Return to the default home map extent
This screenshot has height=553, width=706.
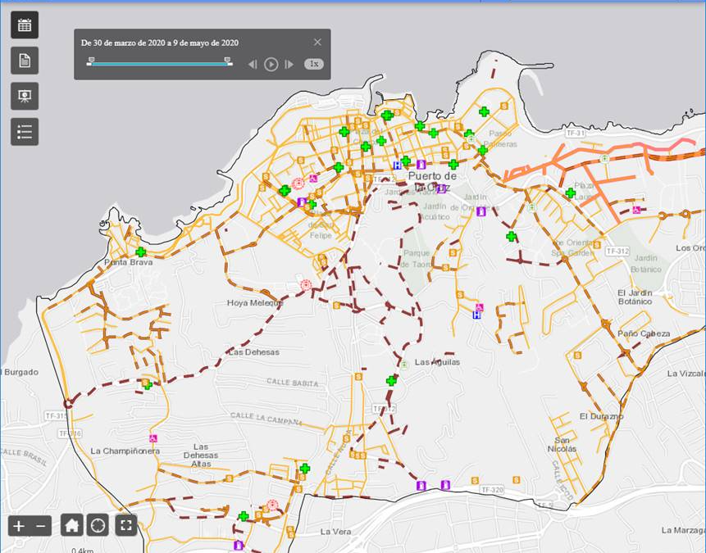(x=72, y=525)
